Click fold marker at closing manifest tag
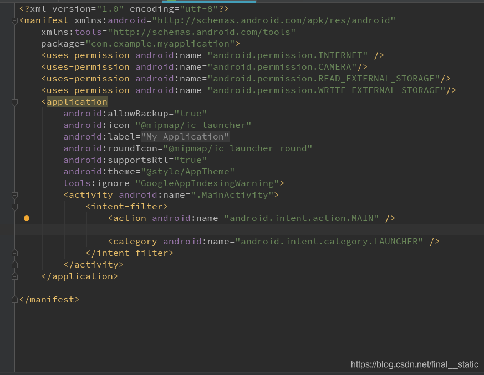The image size is (484, 375). coord(14,300)
